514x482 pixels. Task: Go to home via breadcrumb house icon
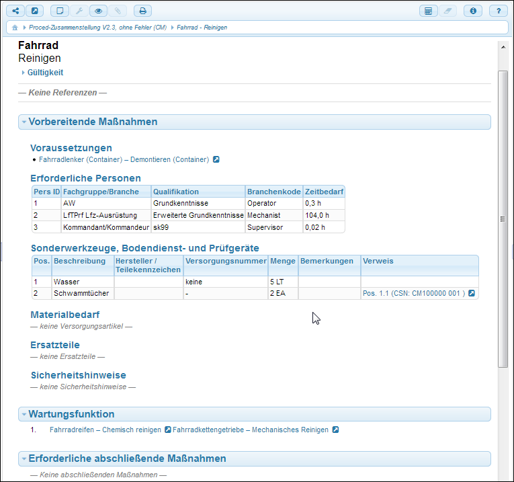pos(15,28)
